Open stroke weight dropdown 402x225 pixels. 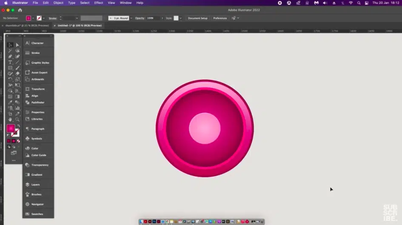(x=77, y=18)
